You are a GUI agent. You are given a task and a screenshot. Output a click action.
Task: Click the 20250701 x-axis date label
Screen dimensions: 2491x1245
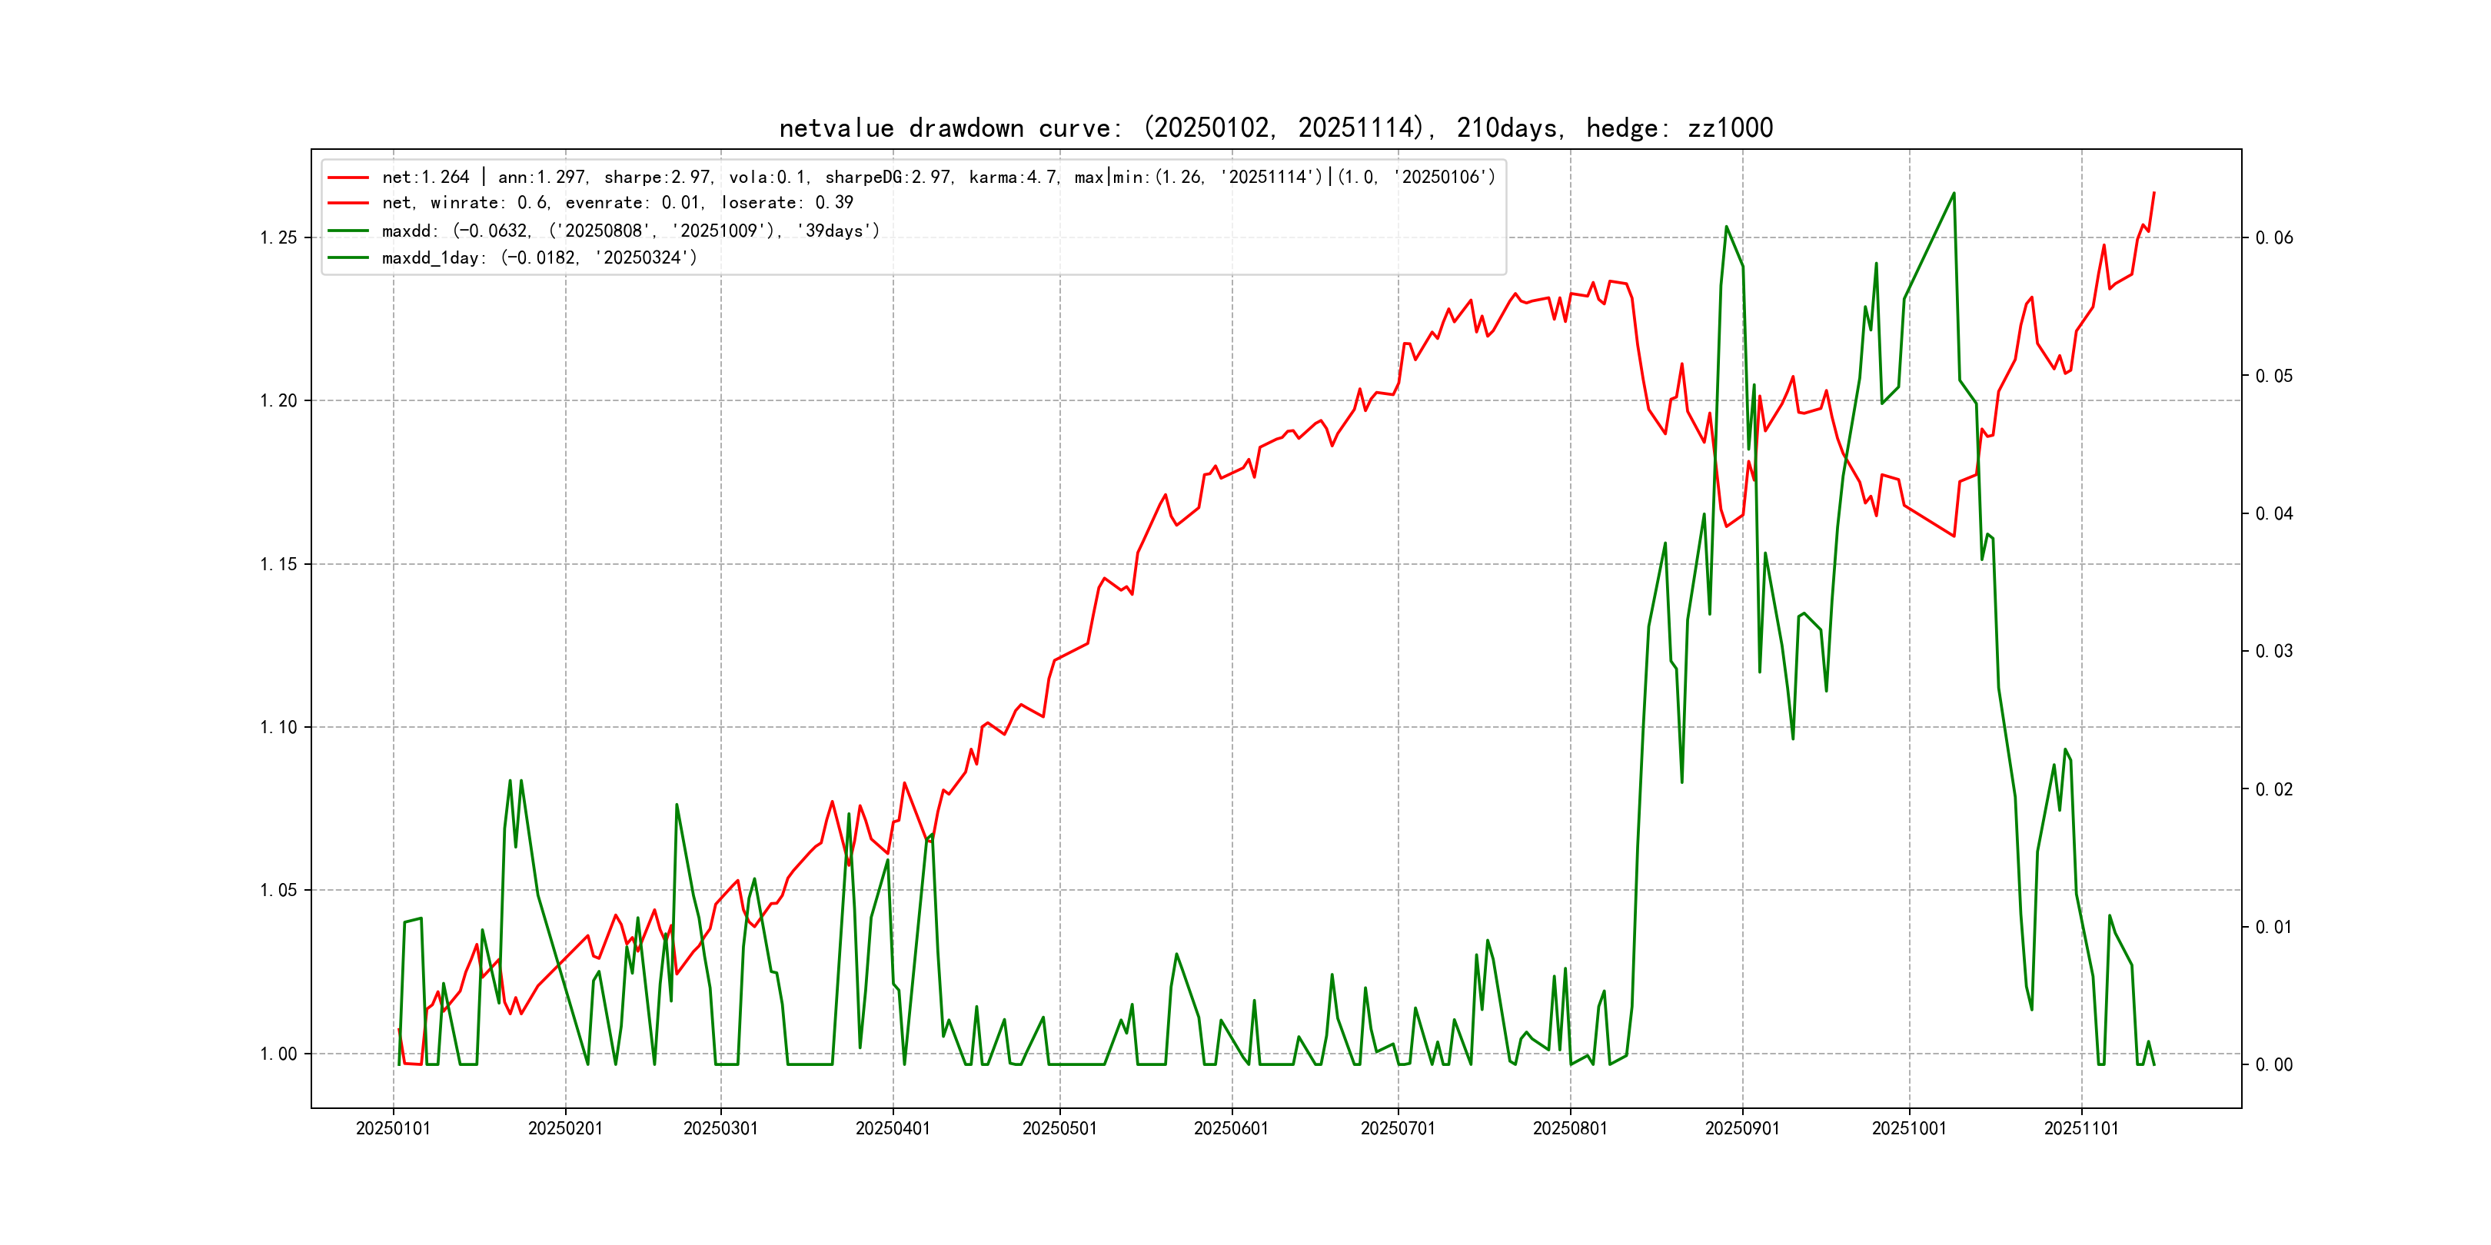(1397, 1129)
